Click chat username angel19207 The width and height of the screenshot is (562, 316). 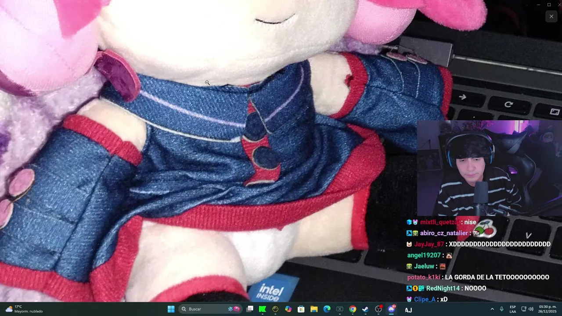point(424,255)
